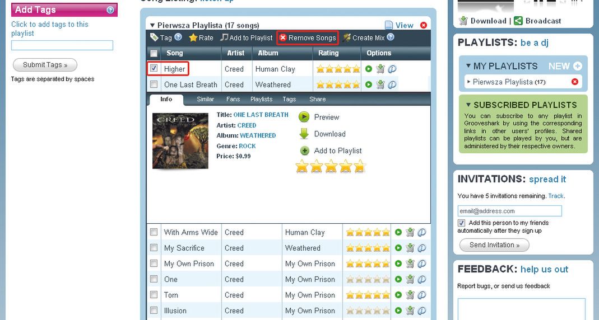The width and height of the screenshot is (599, 320).
Task: Open info icon in With Arms Wide row
Action: click(x=422, y=232)
